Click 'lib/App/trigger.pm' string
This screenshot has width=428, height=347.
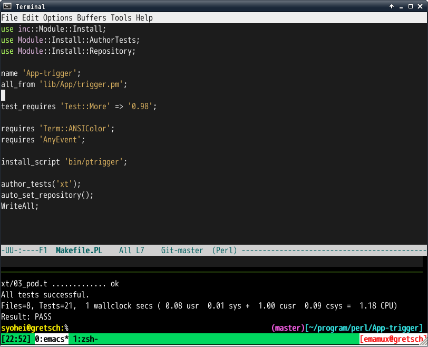click(81, 84)
